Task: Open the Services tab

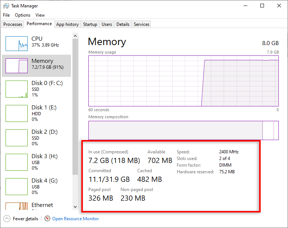Action: (142, 24)
